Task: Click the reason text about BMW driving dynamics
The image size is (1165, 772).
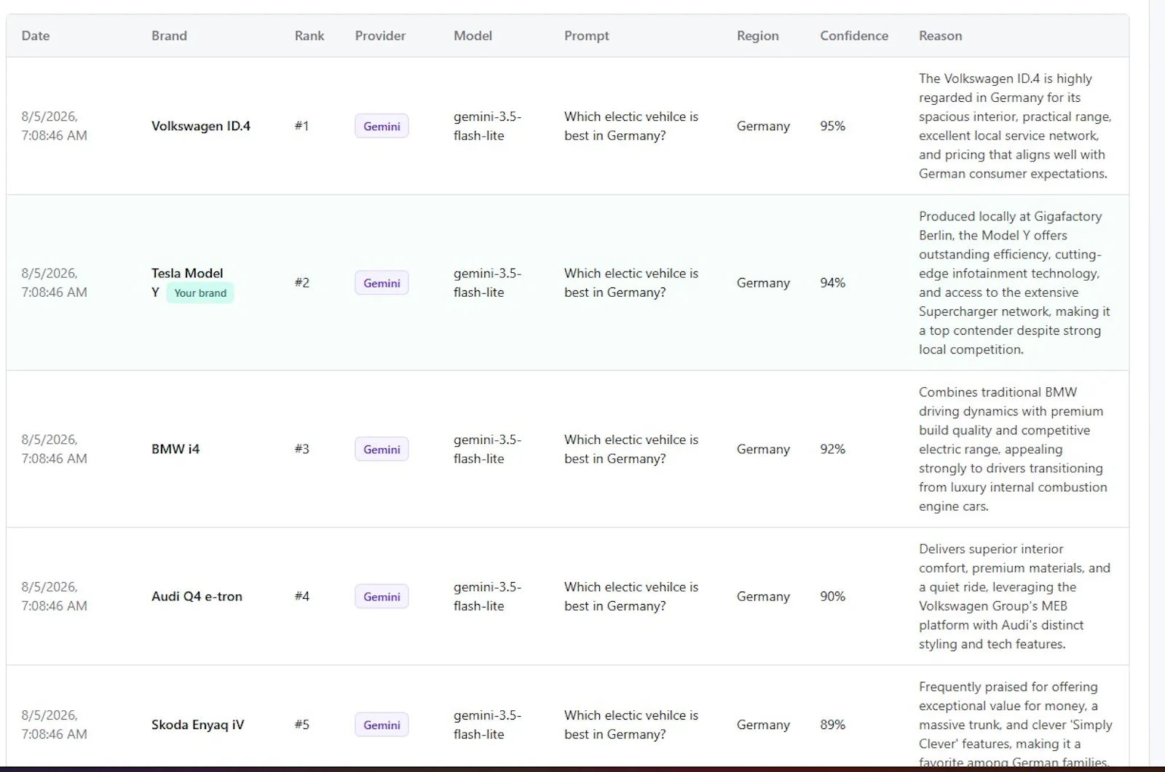Action: point(1013,449)
